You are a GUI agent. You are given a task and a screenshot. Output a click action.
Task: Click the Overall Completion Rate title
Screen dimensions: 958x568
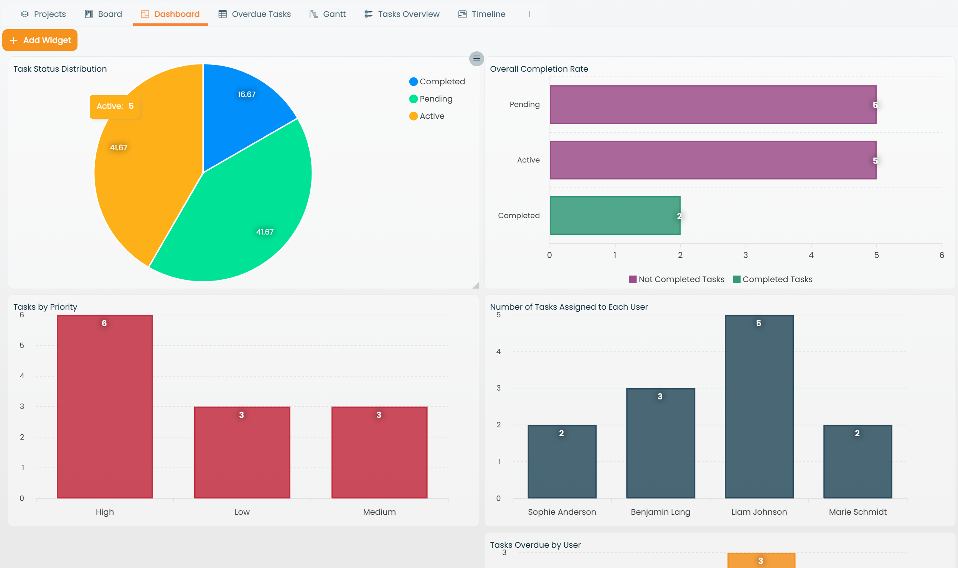(539, 69)
